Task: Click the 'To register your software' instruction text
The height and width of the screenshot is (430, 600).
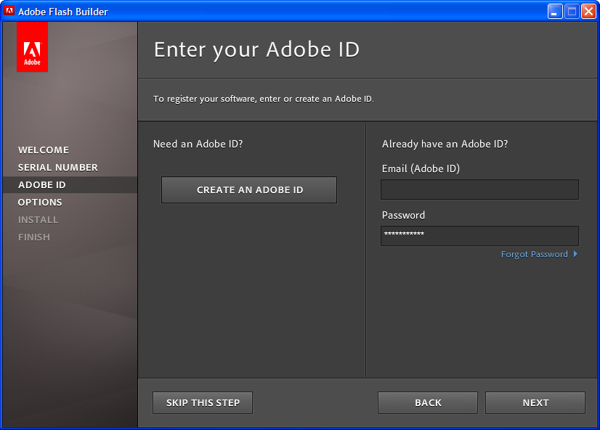Action: [264, 99]
